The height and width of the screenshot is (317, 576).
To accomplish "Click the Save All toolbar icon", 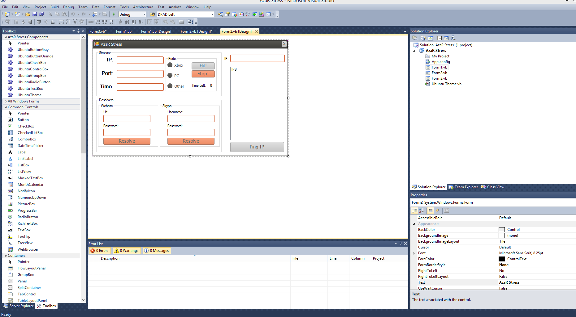I will pyautogui.click(x=41, y=14).
